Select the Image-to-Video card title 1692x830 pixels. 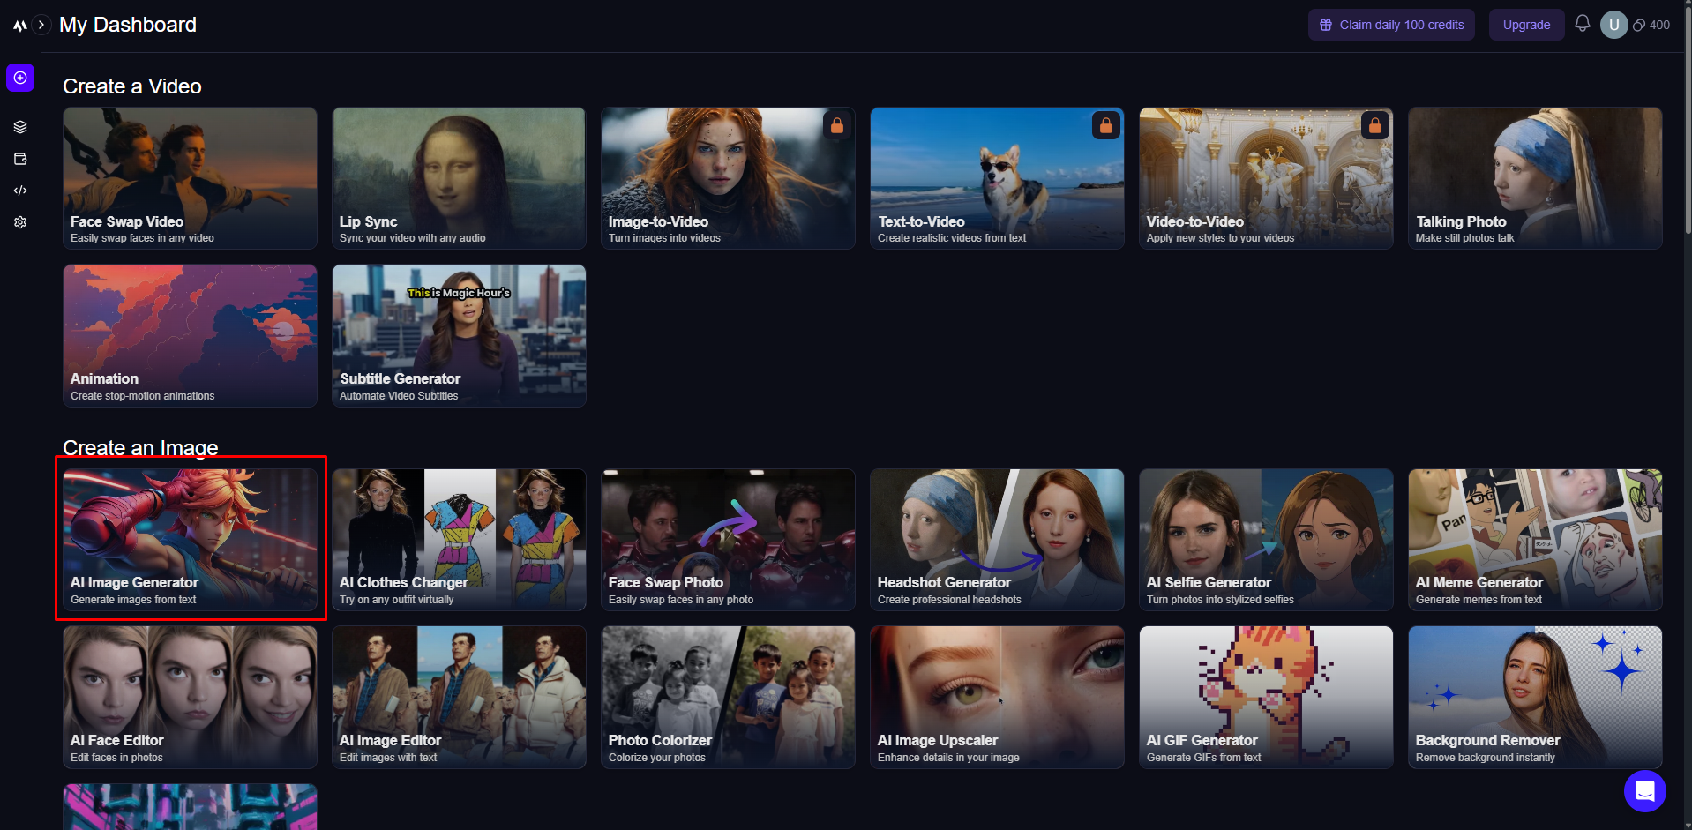pyautogui.click(x=658, y=222)
